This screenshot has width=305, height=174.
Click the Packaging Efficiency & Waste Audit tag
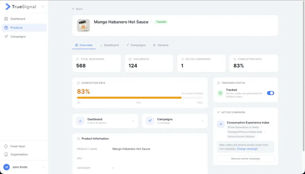pyautogui.click(x=245, y=132)
